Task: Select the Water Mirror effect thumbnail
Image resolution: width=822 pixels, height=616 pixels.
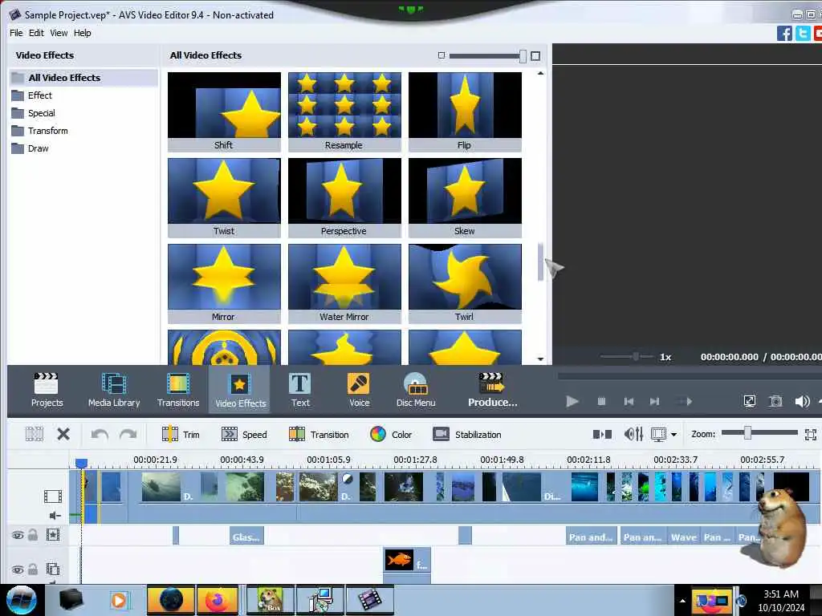Action: pyautogui.click(x=344, y=283)
